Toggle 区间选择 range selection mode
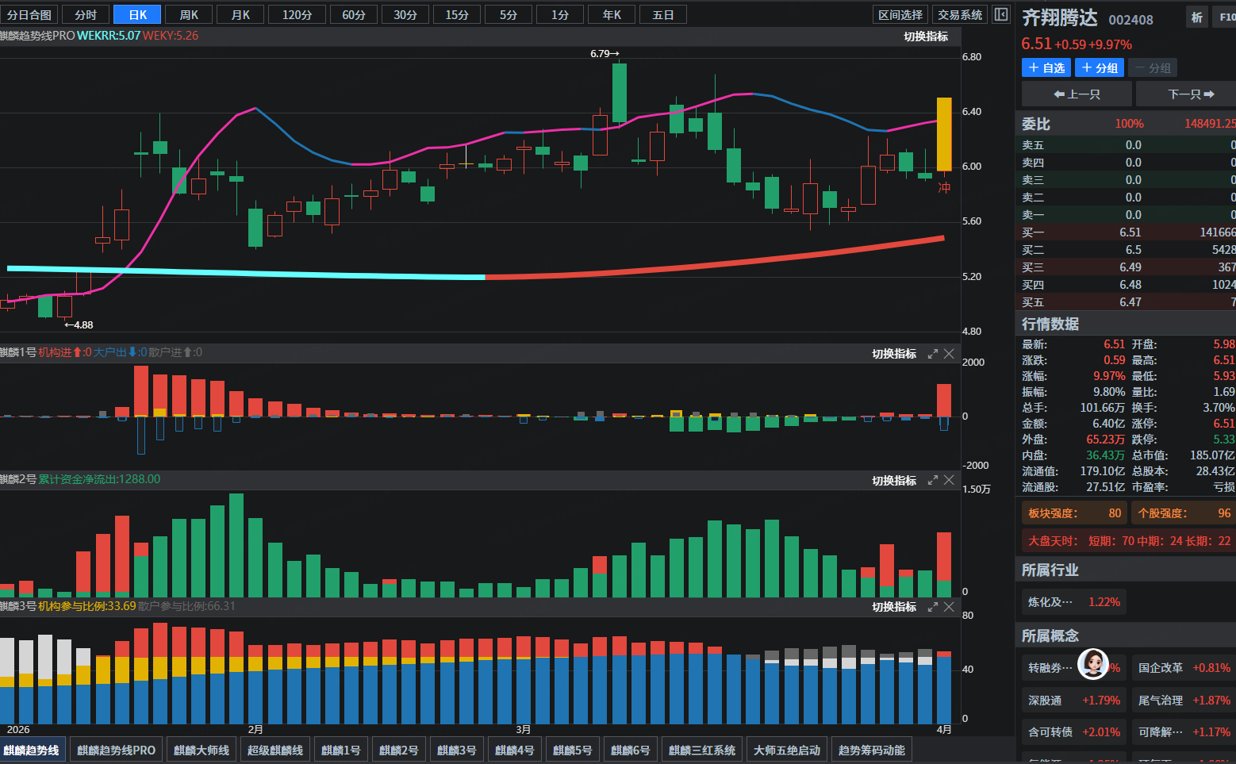This screenshot has height=764, width=1236. 900,15
